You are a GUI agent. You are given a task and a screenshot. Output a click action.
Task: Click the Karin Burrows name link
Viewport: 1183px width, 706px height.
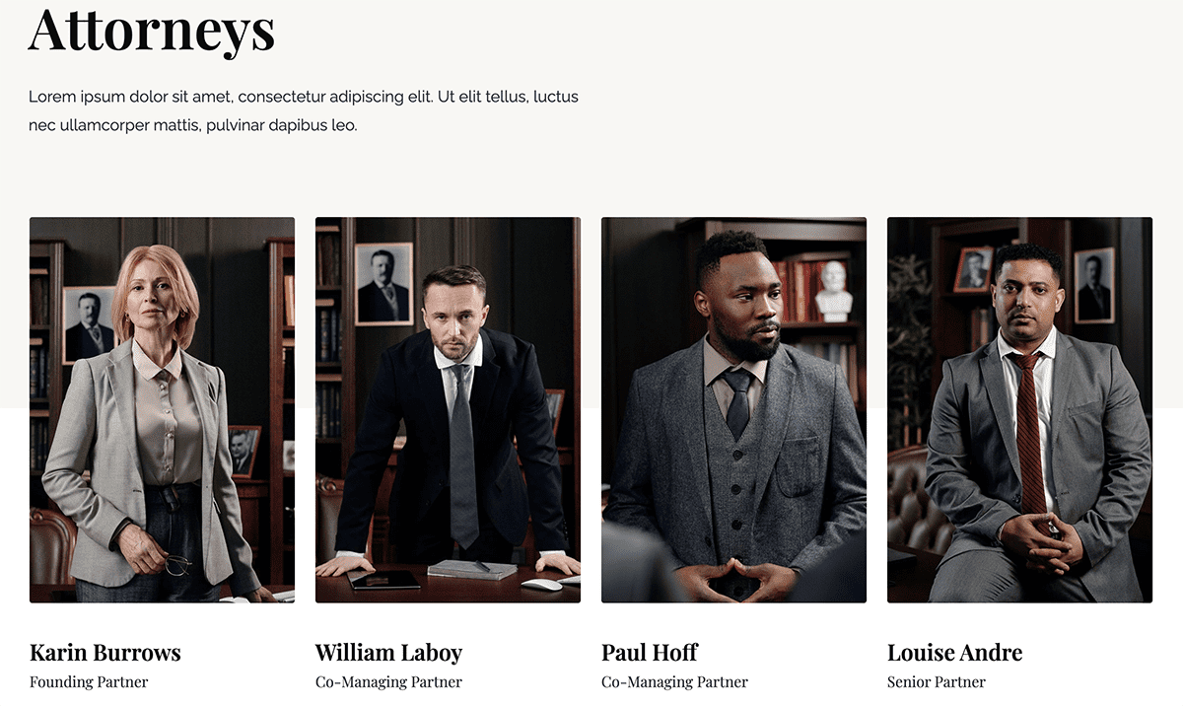point(105,653)
